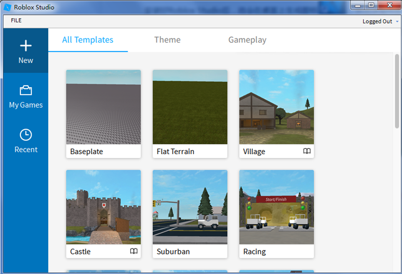Select the Castle template thumbnail
This screenshot has height=274, width=402.
pyautogui.click(x=104, y=207)
